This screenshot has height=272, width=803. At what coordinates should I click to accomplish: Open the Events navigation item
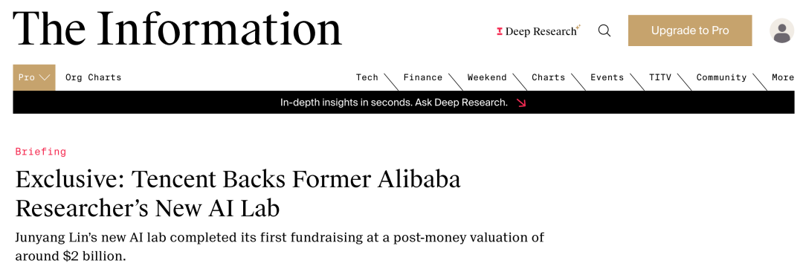607,77
